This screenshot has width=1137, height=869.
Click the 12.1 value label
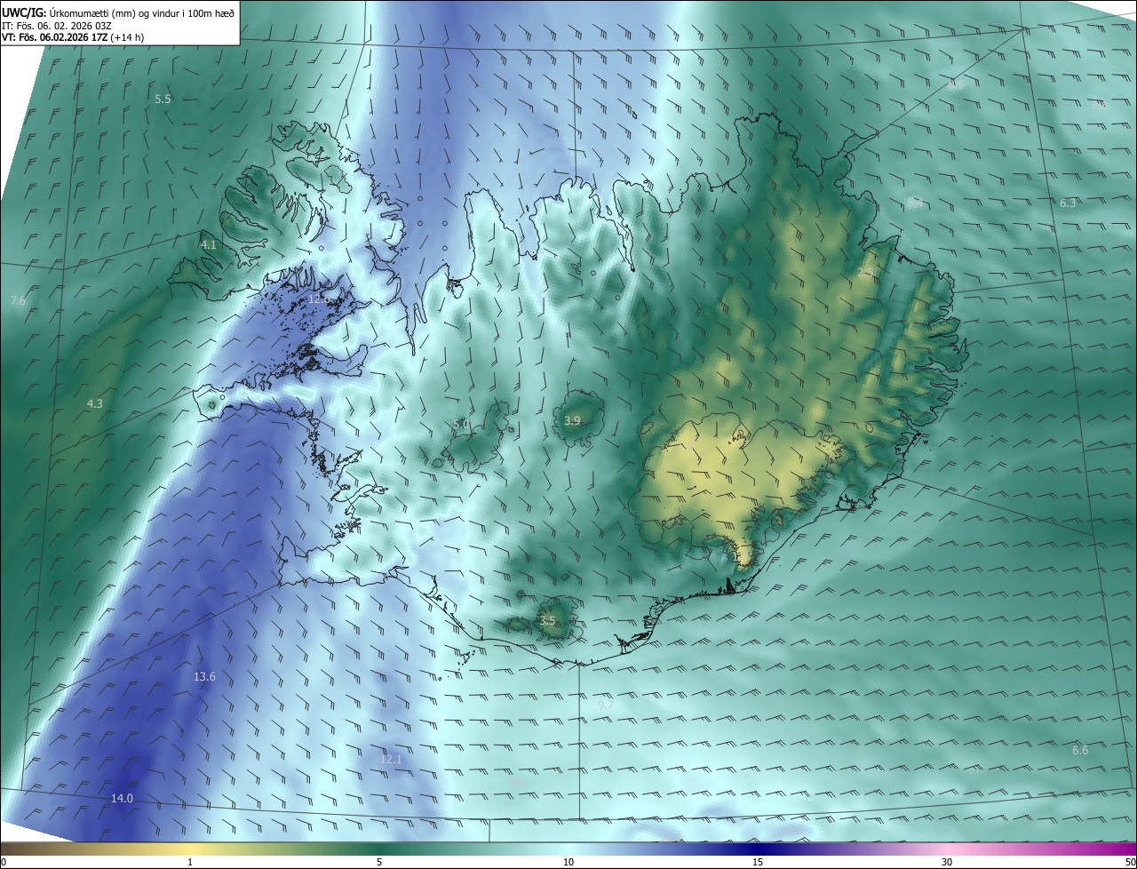pyautogui.click(x=391, y=759)
